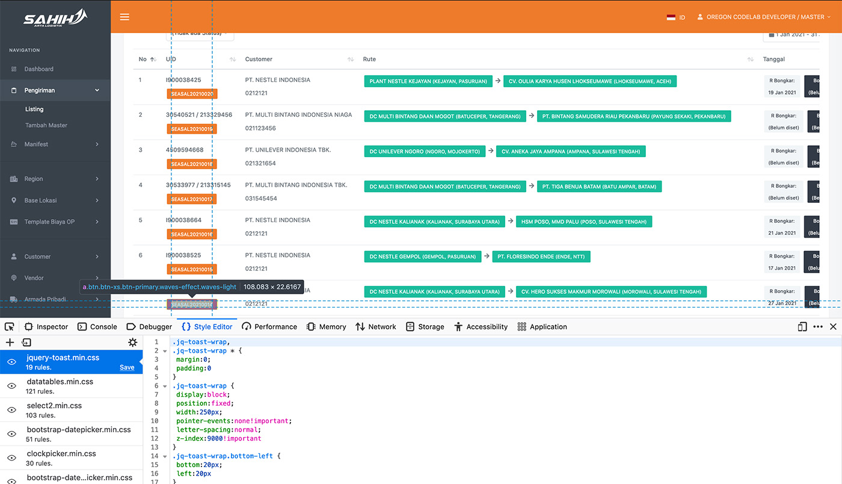This screenshot has height=484, width=842.
Task: Close the developer tools panel
Action: tap(833, 327)
